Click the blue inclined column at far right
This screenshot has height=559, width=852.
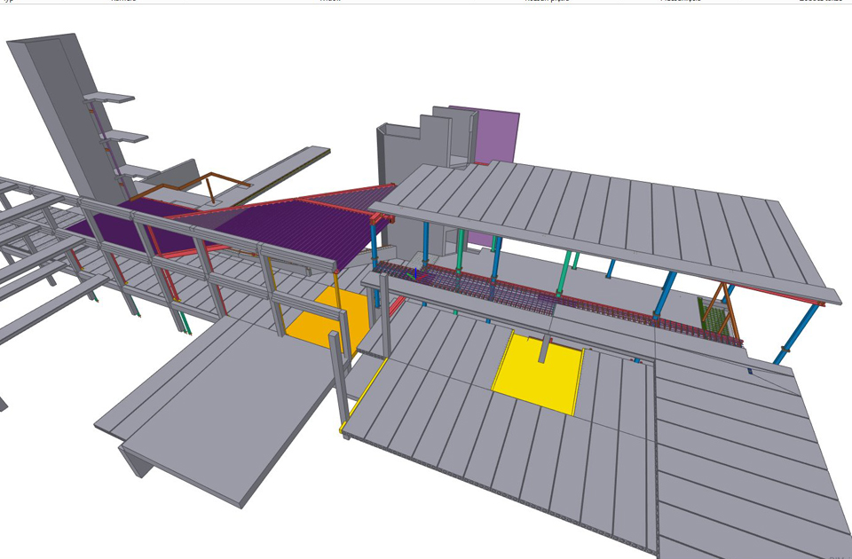(x=797, y=333)
